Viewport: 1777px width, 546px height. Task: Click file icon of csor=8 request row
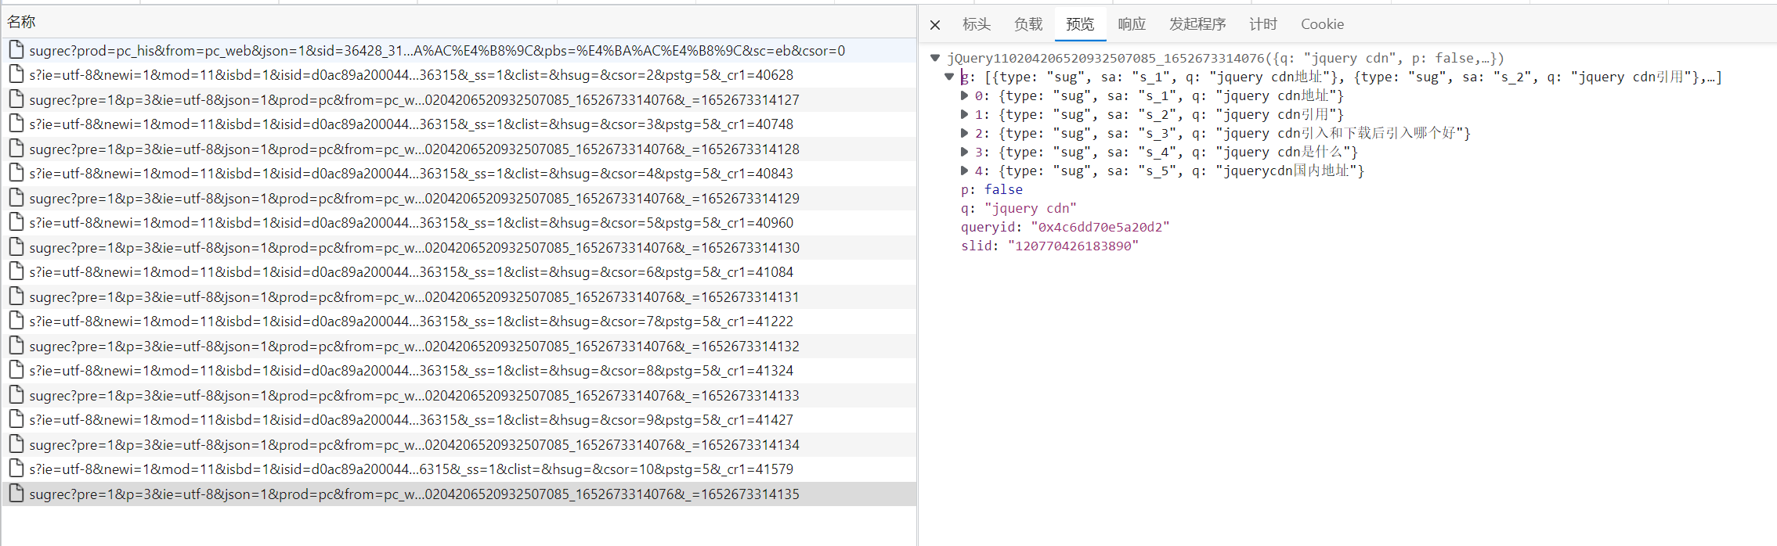tap(16, 370)
